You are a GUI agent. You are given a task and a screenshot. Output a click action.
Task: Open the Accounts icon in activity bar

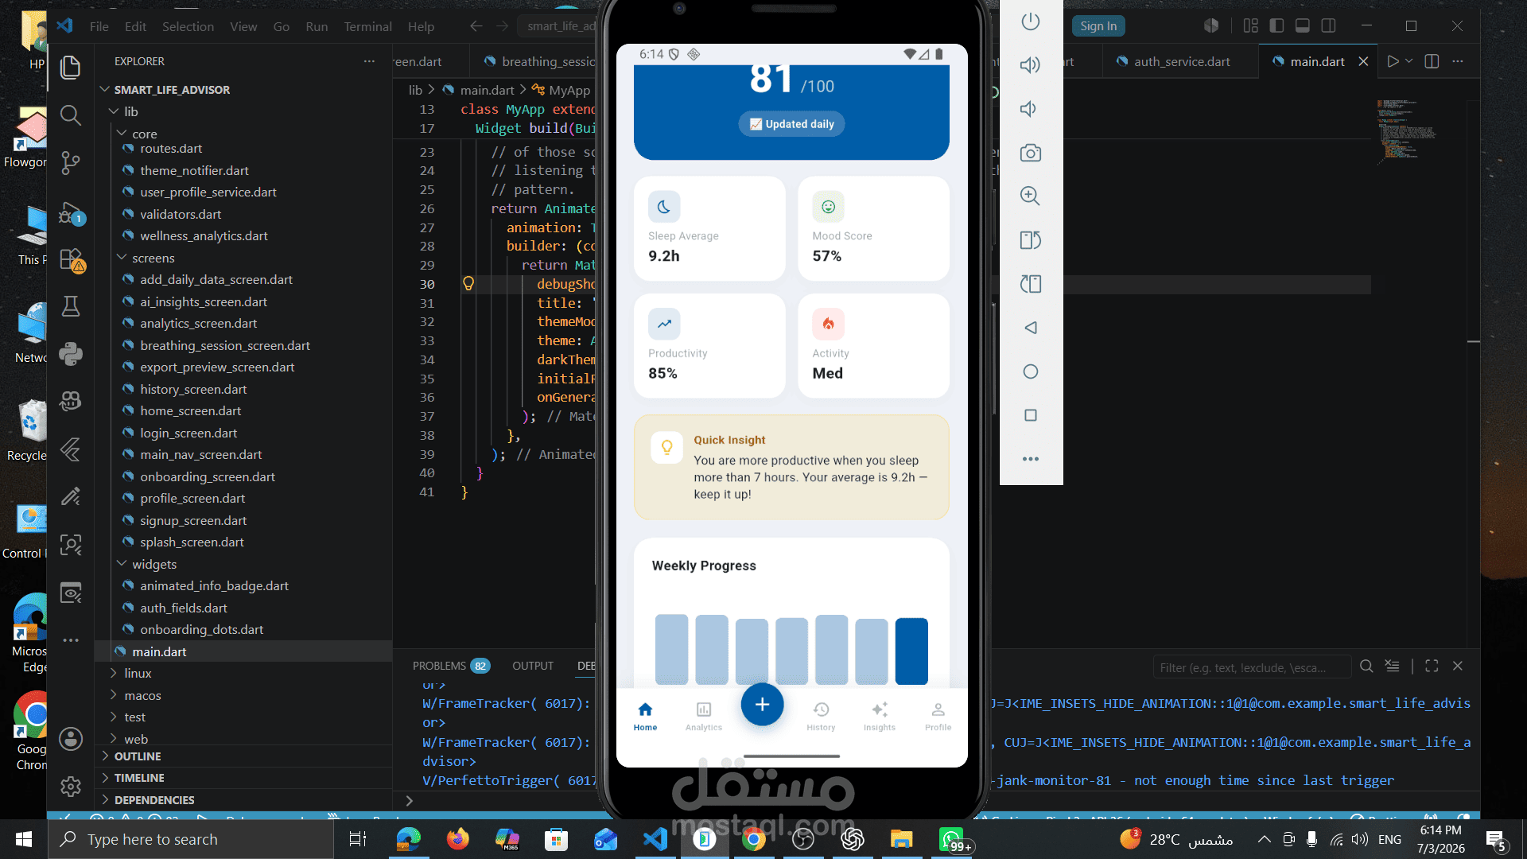click(71, 739)
